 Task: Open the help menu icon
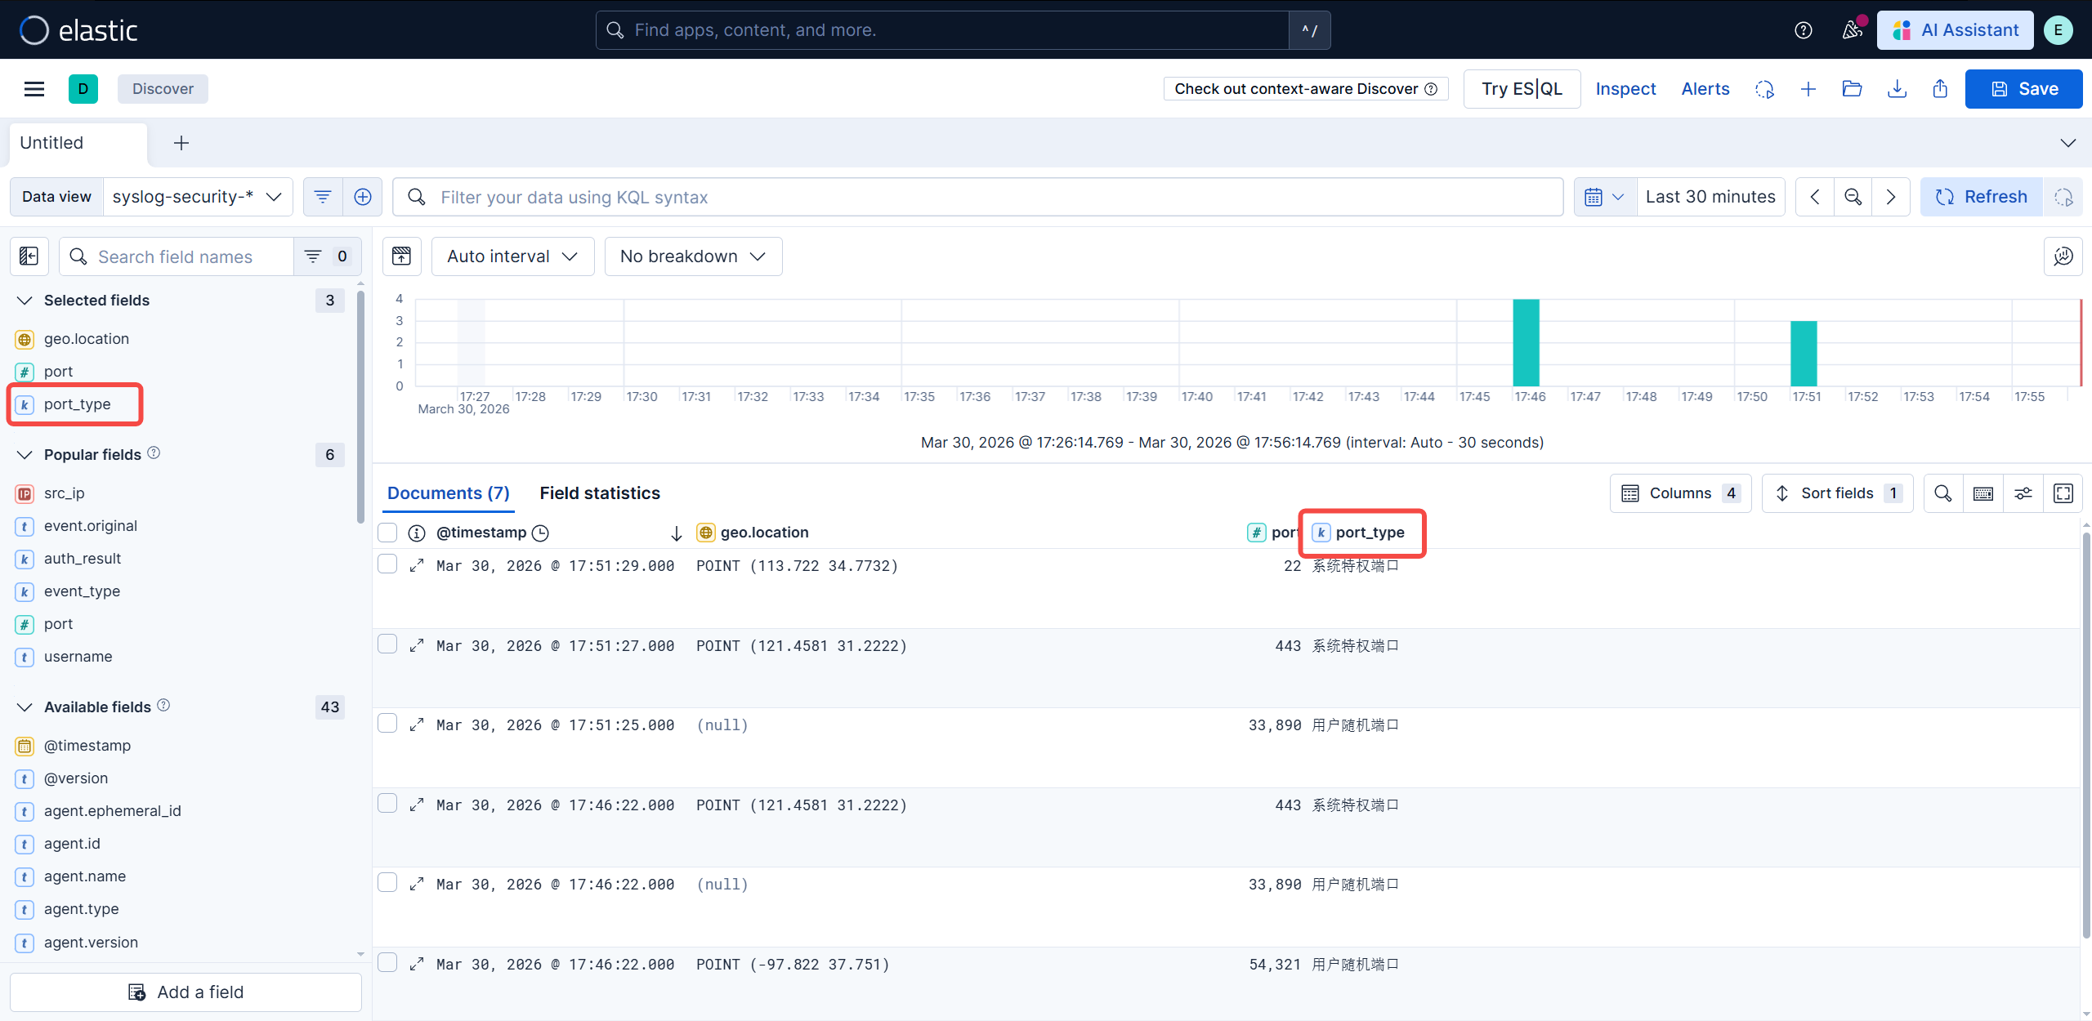click(x=1803, y=30)
